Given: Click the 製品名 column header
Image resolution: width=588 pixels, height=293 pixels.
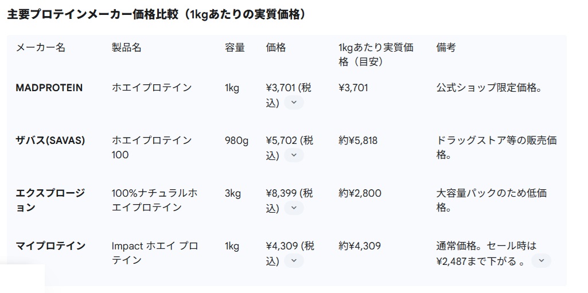Looking at the screenshot, I should 126,48.
